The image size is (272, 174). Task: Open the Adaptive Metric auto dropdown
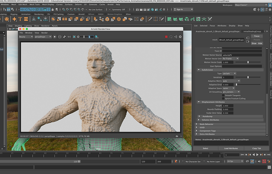pos(231,81)
